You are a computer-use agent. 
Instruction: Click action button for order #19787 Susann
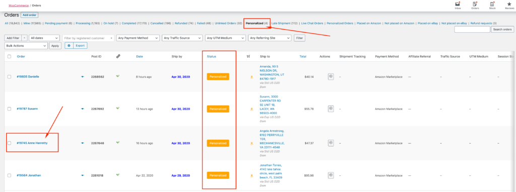pos(331,108)
